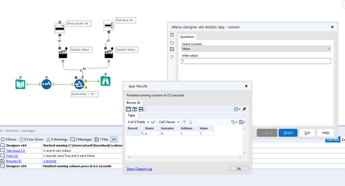Viewport: 345px width, 186px height.
Task: Switch results to single pane view
Action: [x=129, y=109]
